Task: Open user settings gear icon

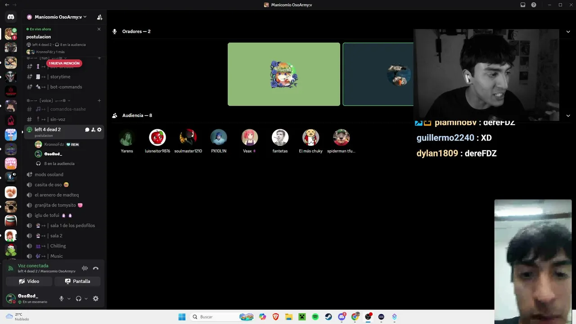Action: [x=95, y=298]
